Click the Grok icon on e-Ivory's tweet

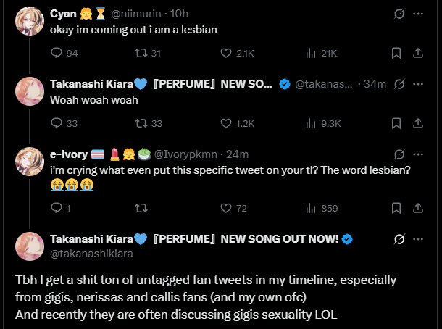[398, 154]
